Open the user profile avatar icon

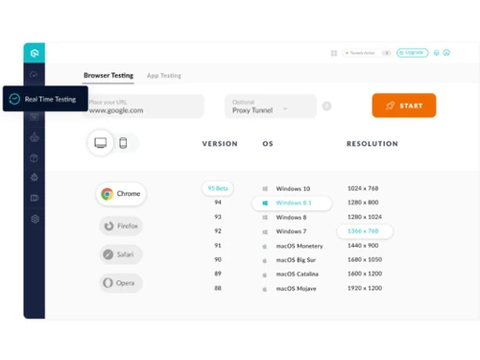coord(446,53)
